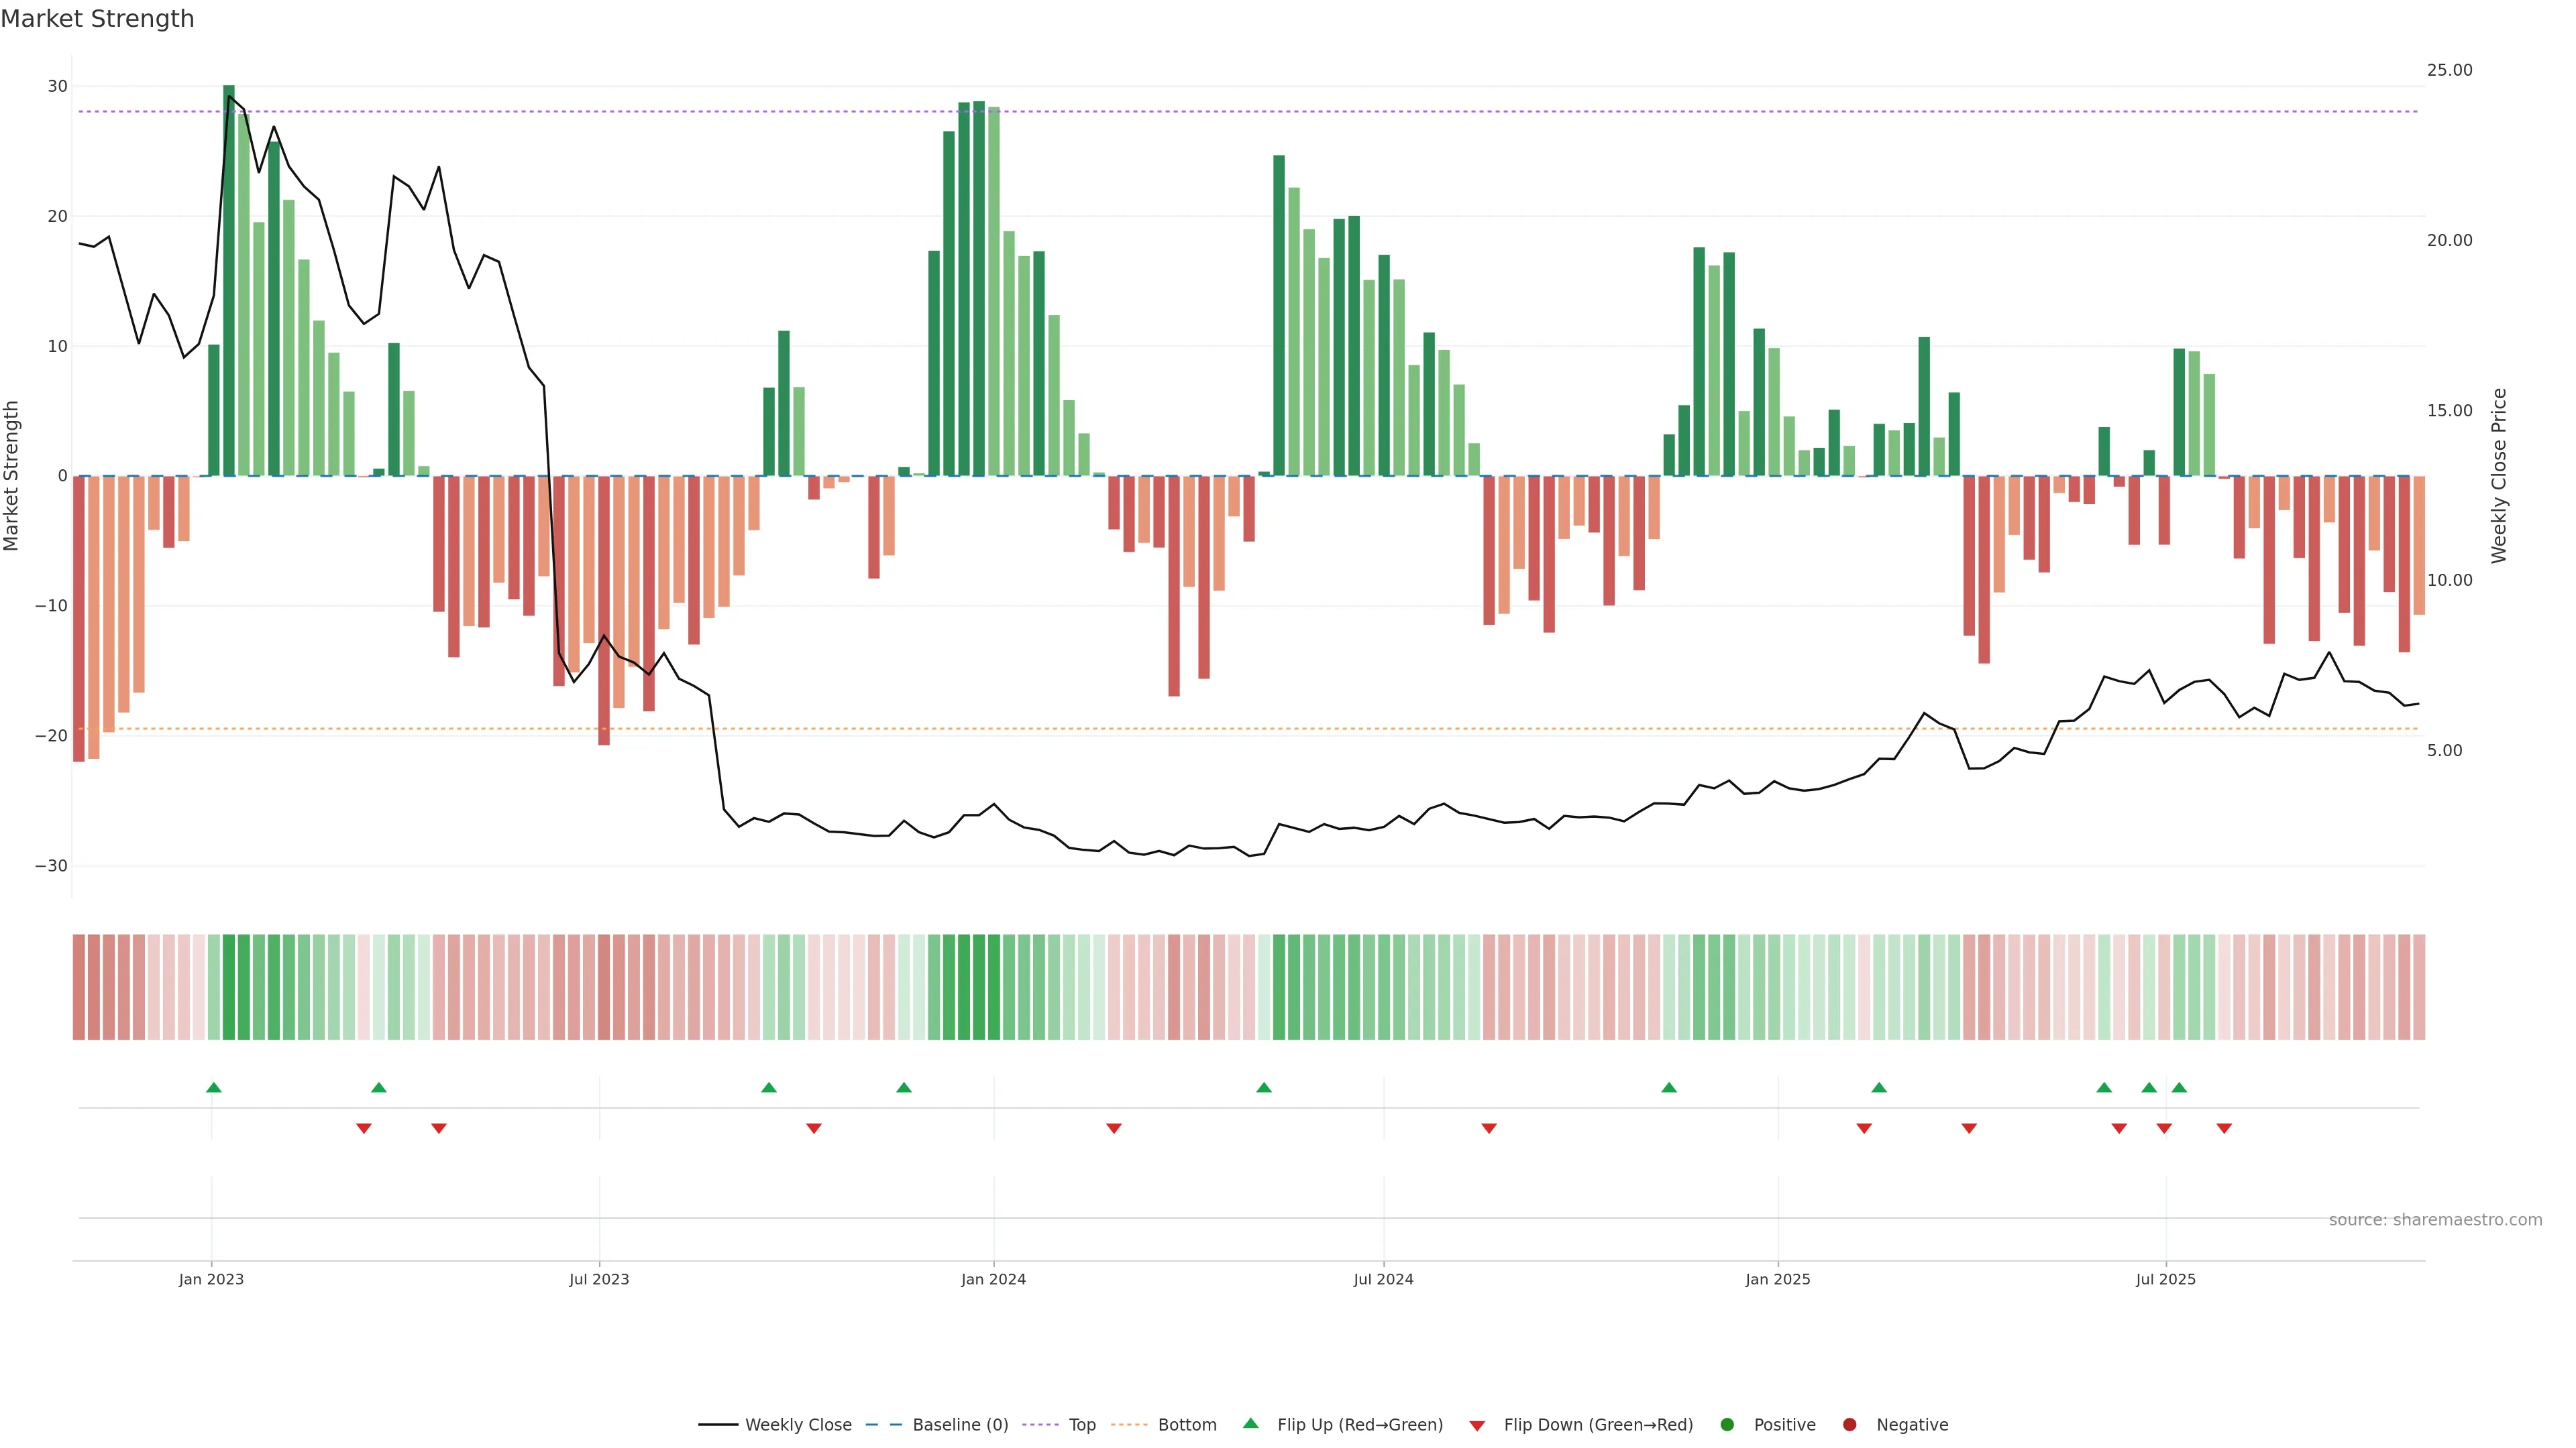2576x1448 pixels.
Task: Click the source: sharemaestro.com text
Action: pos(2435,1220)
